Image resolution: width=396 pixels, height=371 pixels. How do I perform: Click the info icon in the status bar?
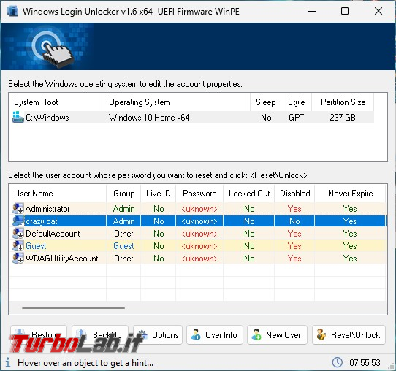8,363
